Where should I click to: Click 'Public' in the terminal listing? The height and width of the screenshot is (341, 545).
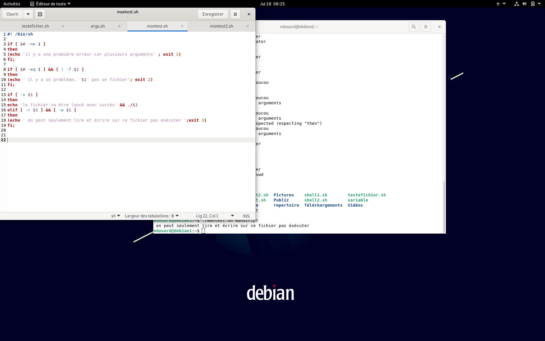point(281,200)
